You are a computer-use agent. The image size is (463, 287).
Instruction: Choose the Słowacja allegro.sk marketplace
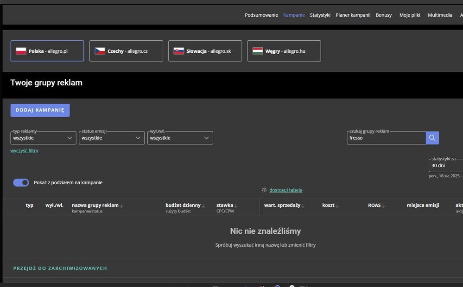[205, 51]
